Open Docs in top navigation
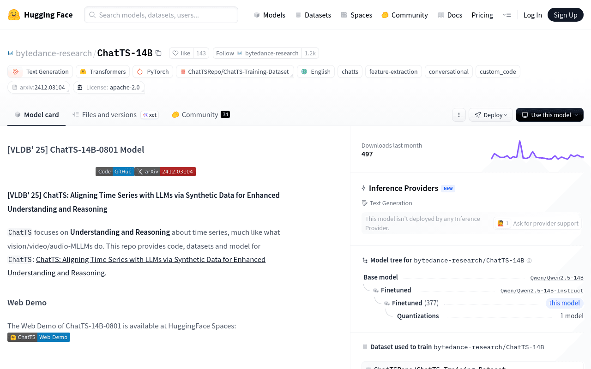The image size is (591, 369). coord(450,15)
